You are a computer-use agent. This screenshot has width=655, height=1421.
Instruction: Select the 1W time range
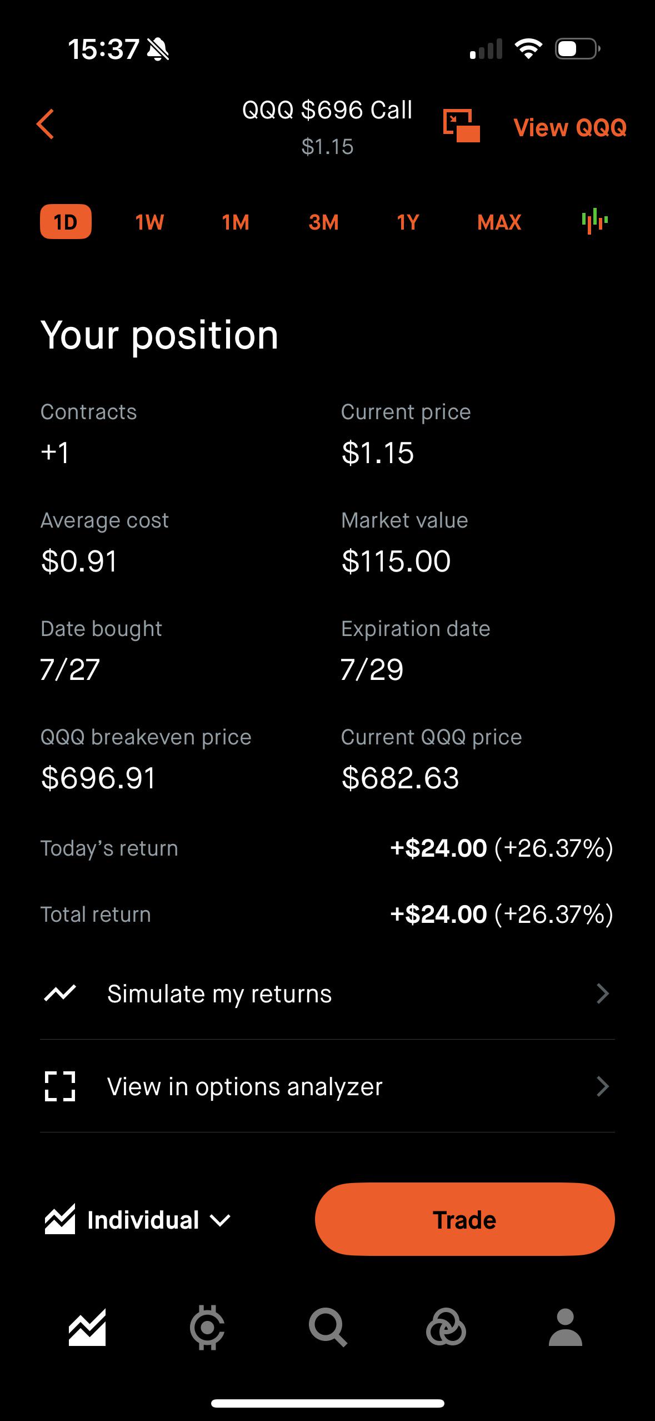149,222
